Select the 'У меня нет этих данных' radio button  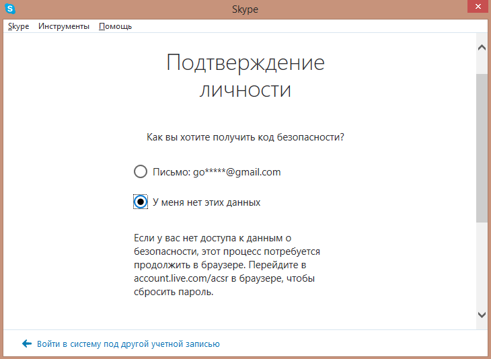pyautogui.click(x=141, y=202)
